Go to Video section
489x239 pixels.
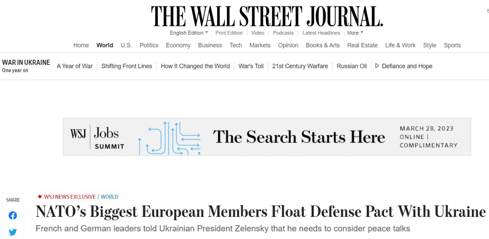(258, 33)
